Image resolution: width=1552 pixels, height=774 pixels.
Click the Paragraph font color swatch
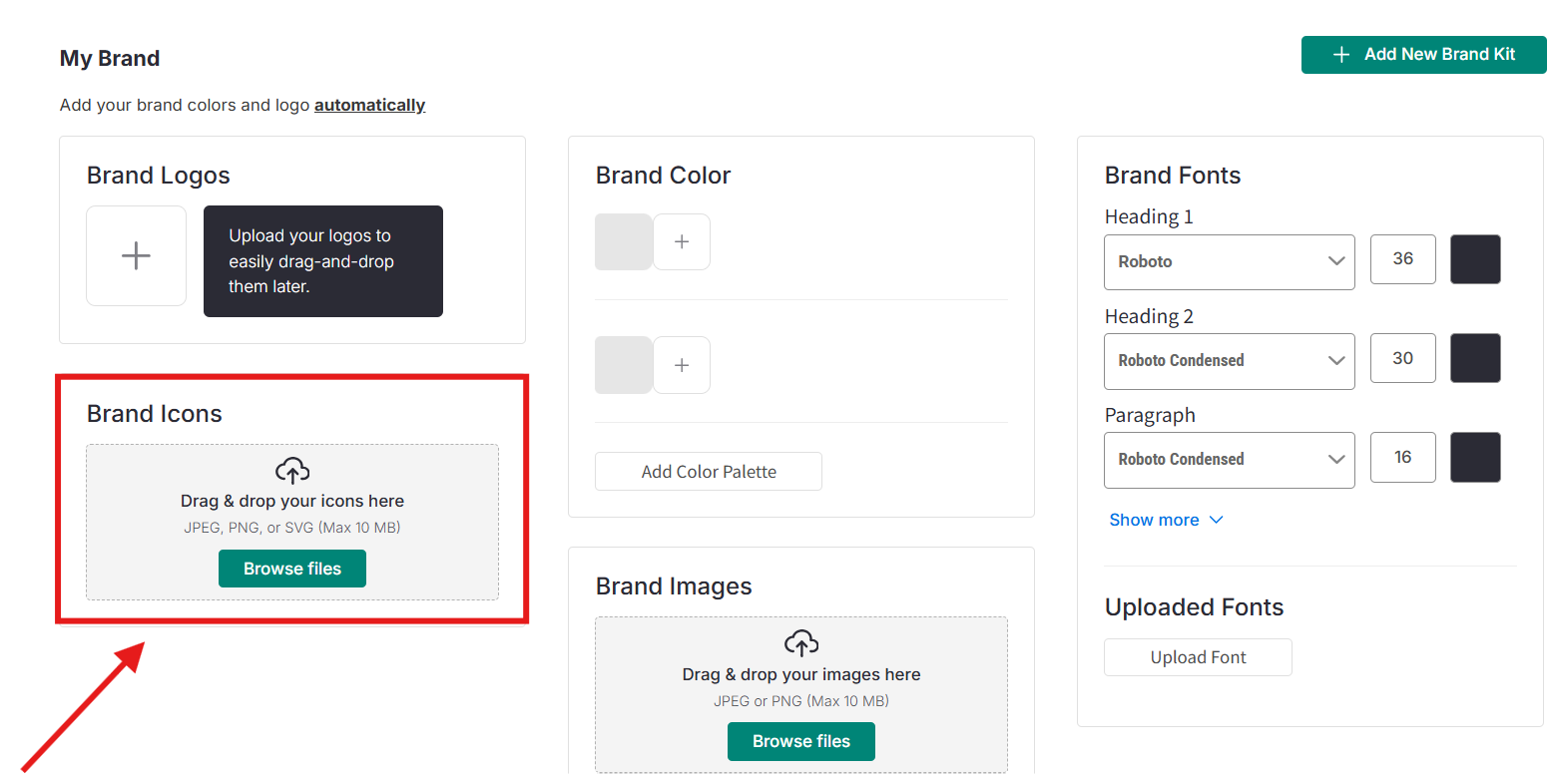coord(1474,457)
